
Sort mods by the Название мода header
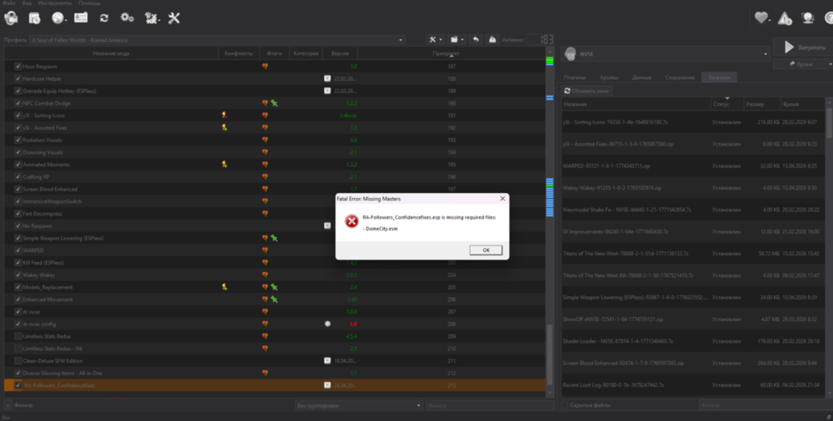(111, 53)
